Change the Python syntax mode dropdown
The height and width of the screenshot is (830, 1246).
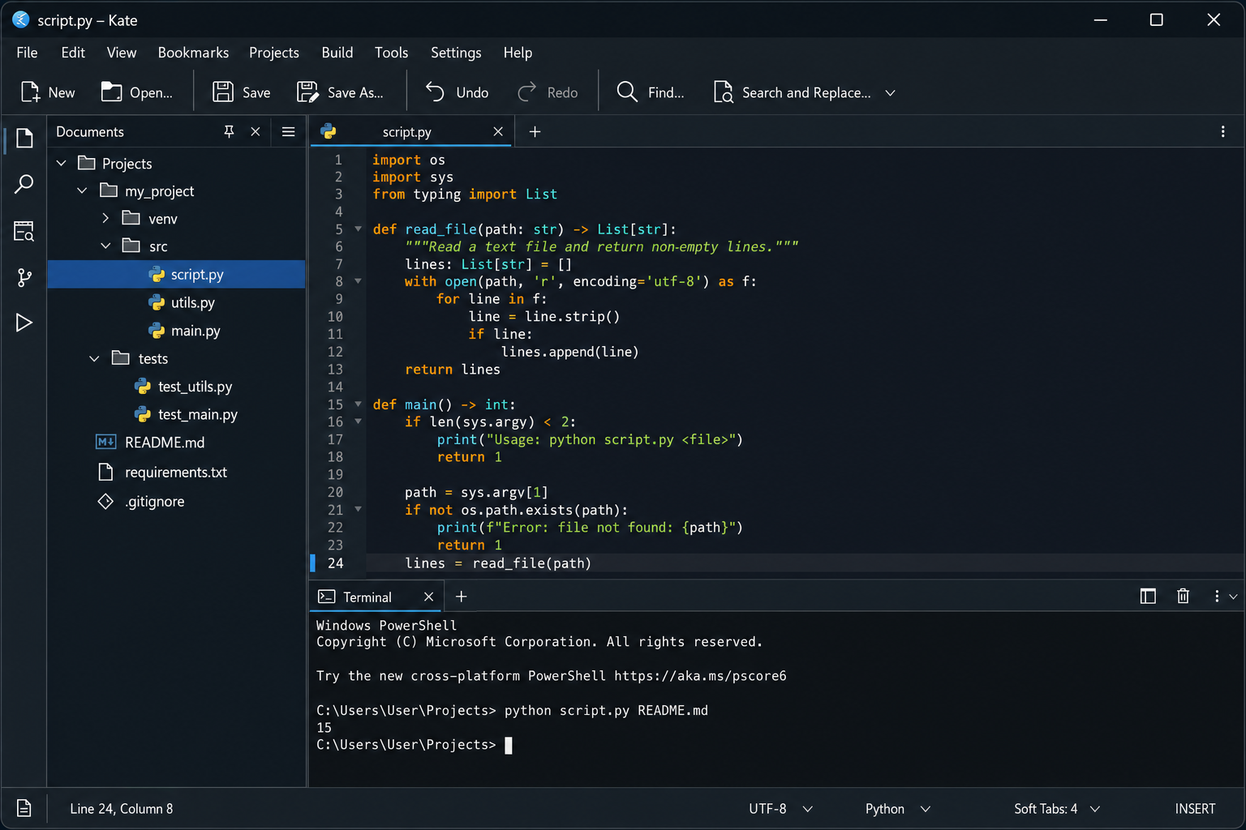pos(897,809)
